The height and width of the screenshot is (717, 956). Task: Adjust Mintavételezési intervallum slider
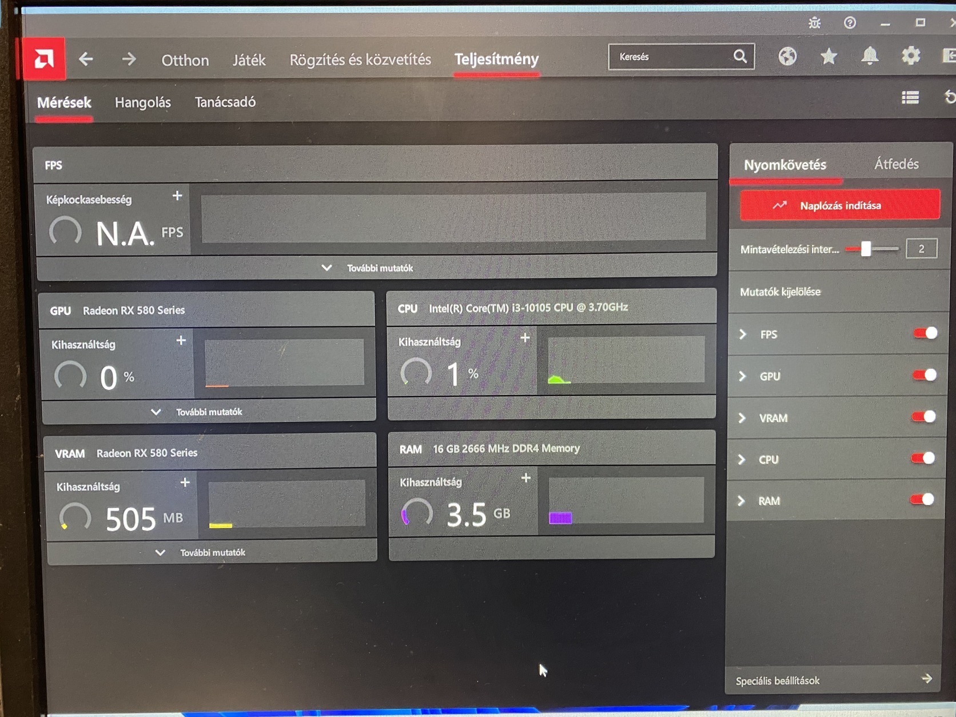(866, 248)
